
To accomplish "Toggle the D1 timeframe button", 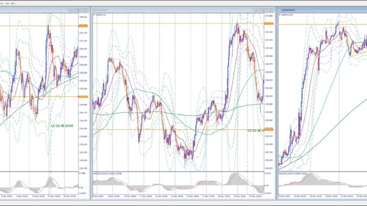I will point(1,3).
